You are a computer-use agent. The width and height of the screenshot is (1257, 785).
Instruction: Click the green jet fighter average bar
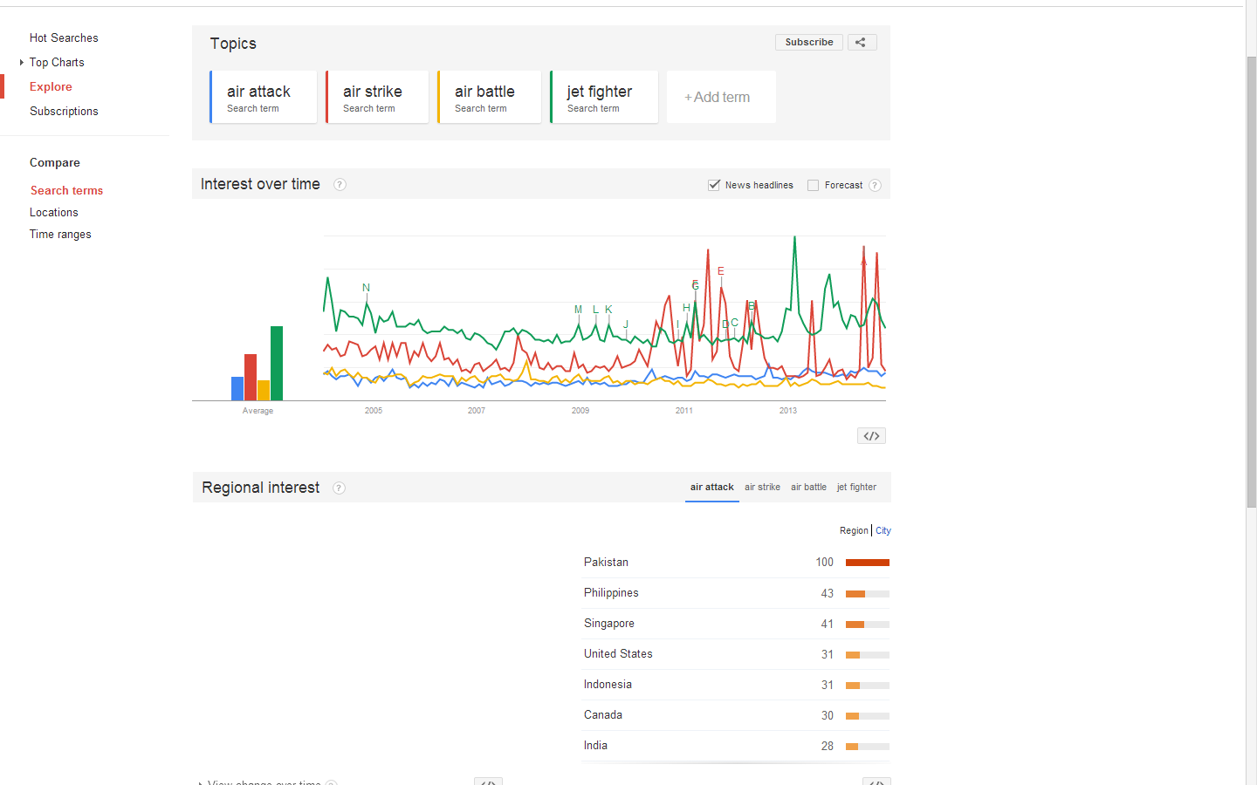pyautogui.click(x=277, y=363)
